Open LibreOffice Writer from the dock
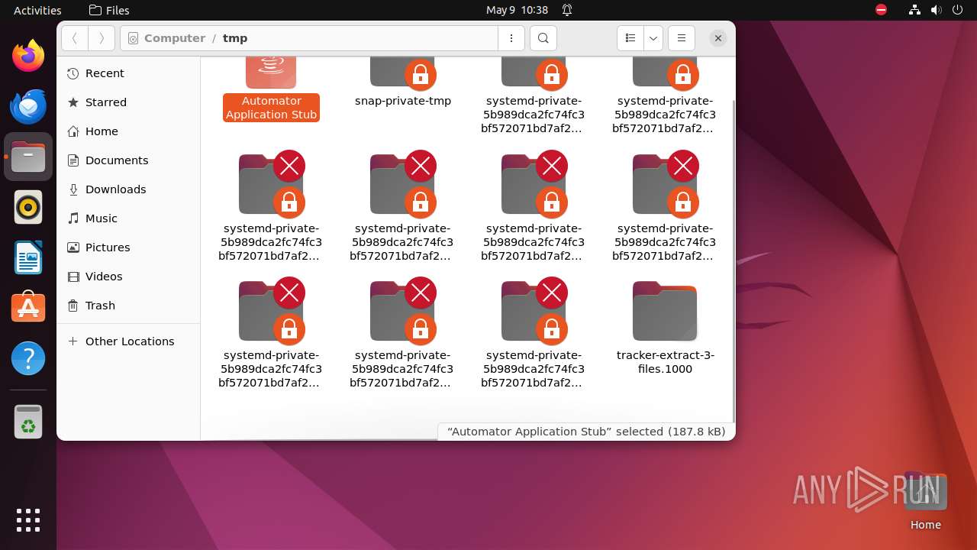The width and height of the screenshot is (977, 550). click(28, 257)
